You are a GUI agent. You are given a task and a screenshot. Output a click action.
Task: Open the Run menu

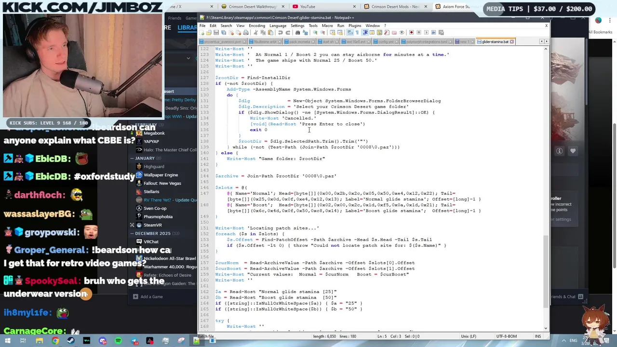point(341,26)
